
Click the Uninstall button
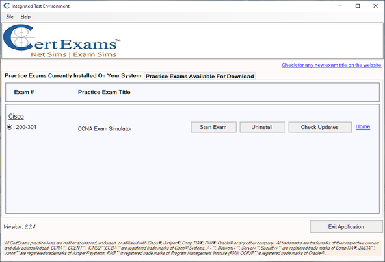pos(262,127)
